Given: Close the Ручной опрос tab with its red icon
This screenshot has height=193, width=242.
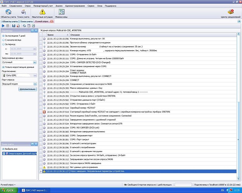Looking at the screenshot, I should pyautogui.click(x=52, y=21).
